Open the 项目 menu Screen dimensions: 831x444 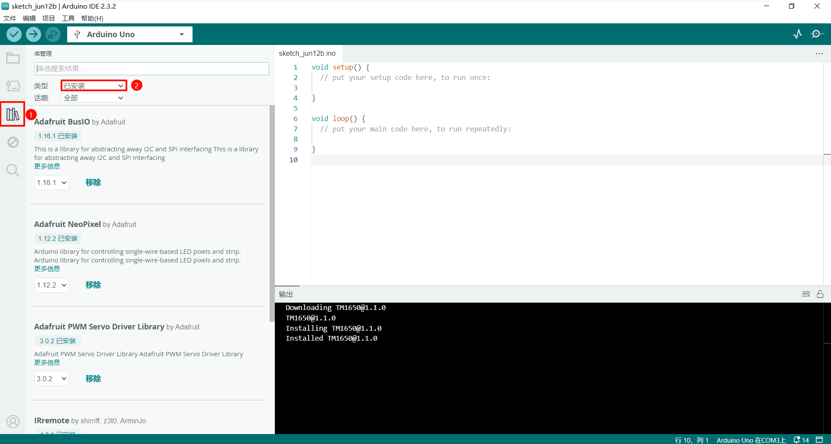(x=48, y=18)
